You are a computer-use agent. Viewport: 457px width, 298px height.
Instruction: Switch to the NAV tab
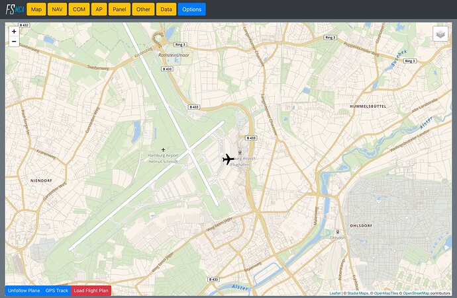point(57,9)
